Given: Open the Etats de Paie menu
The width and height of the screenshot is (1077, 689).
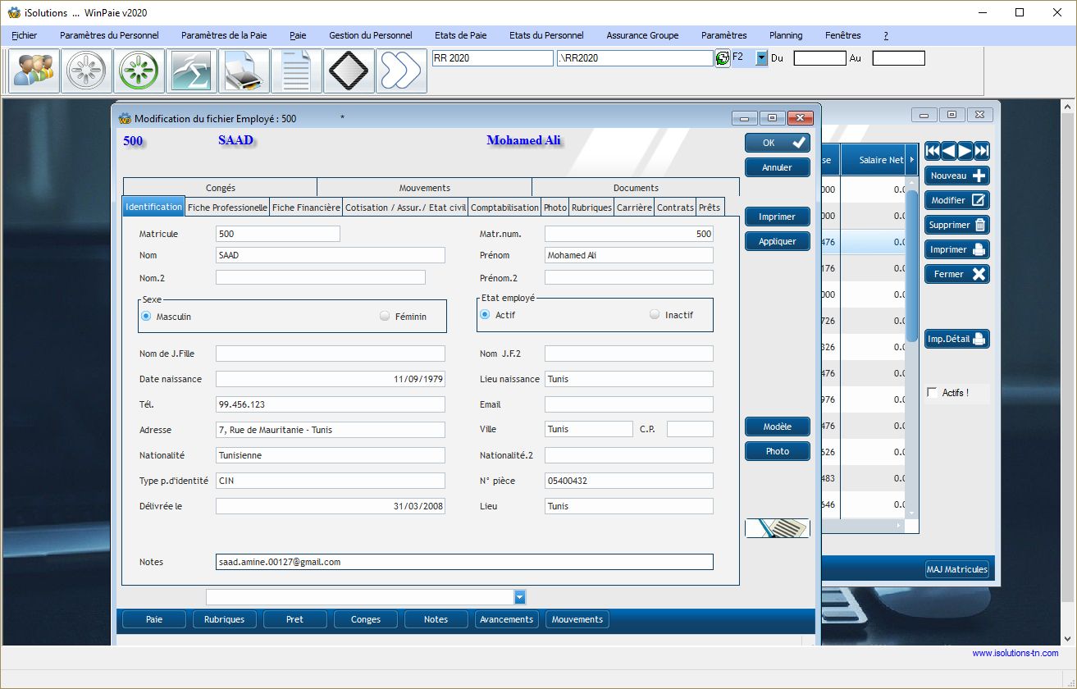Looking at the screenshot, I should [x=460, y=35].
